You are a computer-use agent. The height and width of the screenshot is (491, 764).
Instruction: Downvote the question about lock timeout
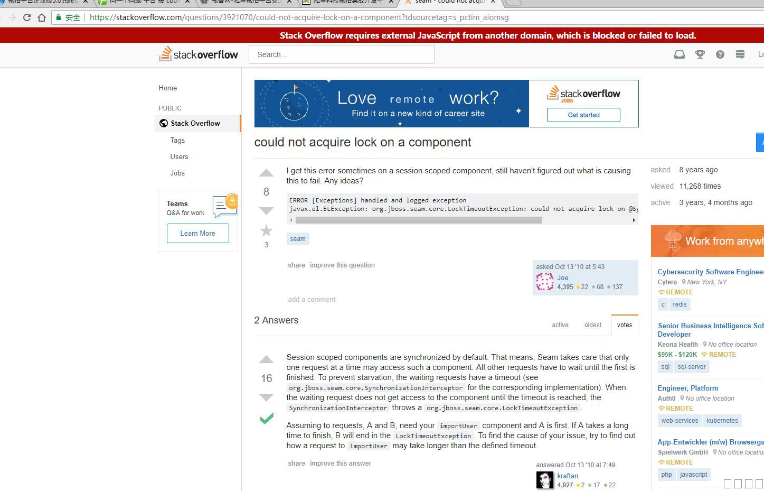(266, 211)
